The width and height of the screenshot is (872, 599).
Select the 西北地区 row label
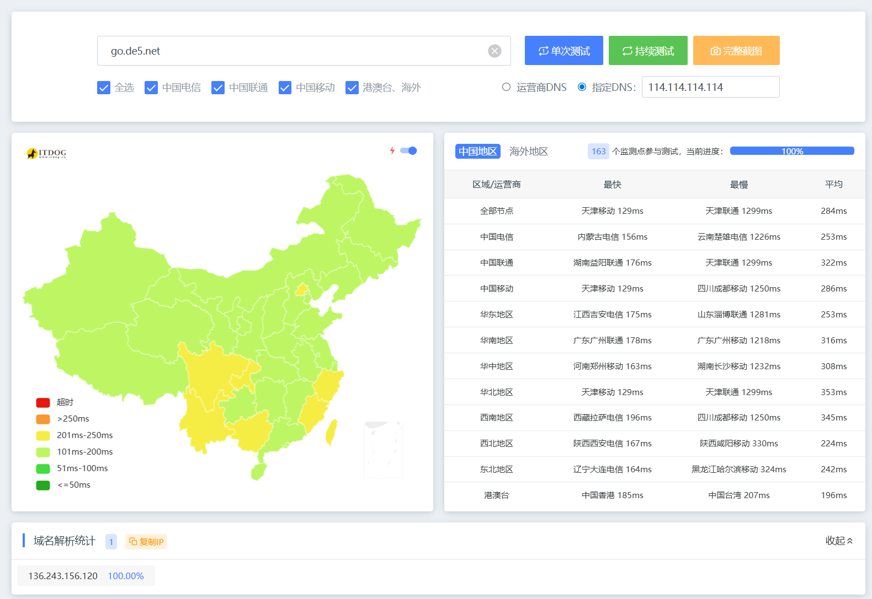click(x=497, y=444)
